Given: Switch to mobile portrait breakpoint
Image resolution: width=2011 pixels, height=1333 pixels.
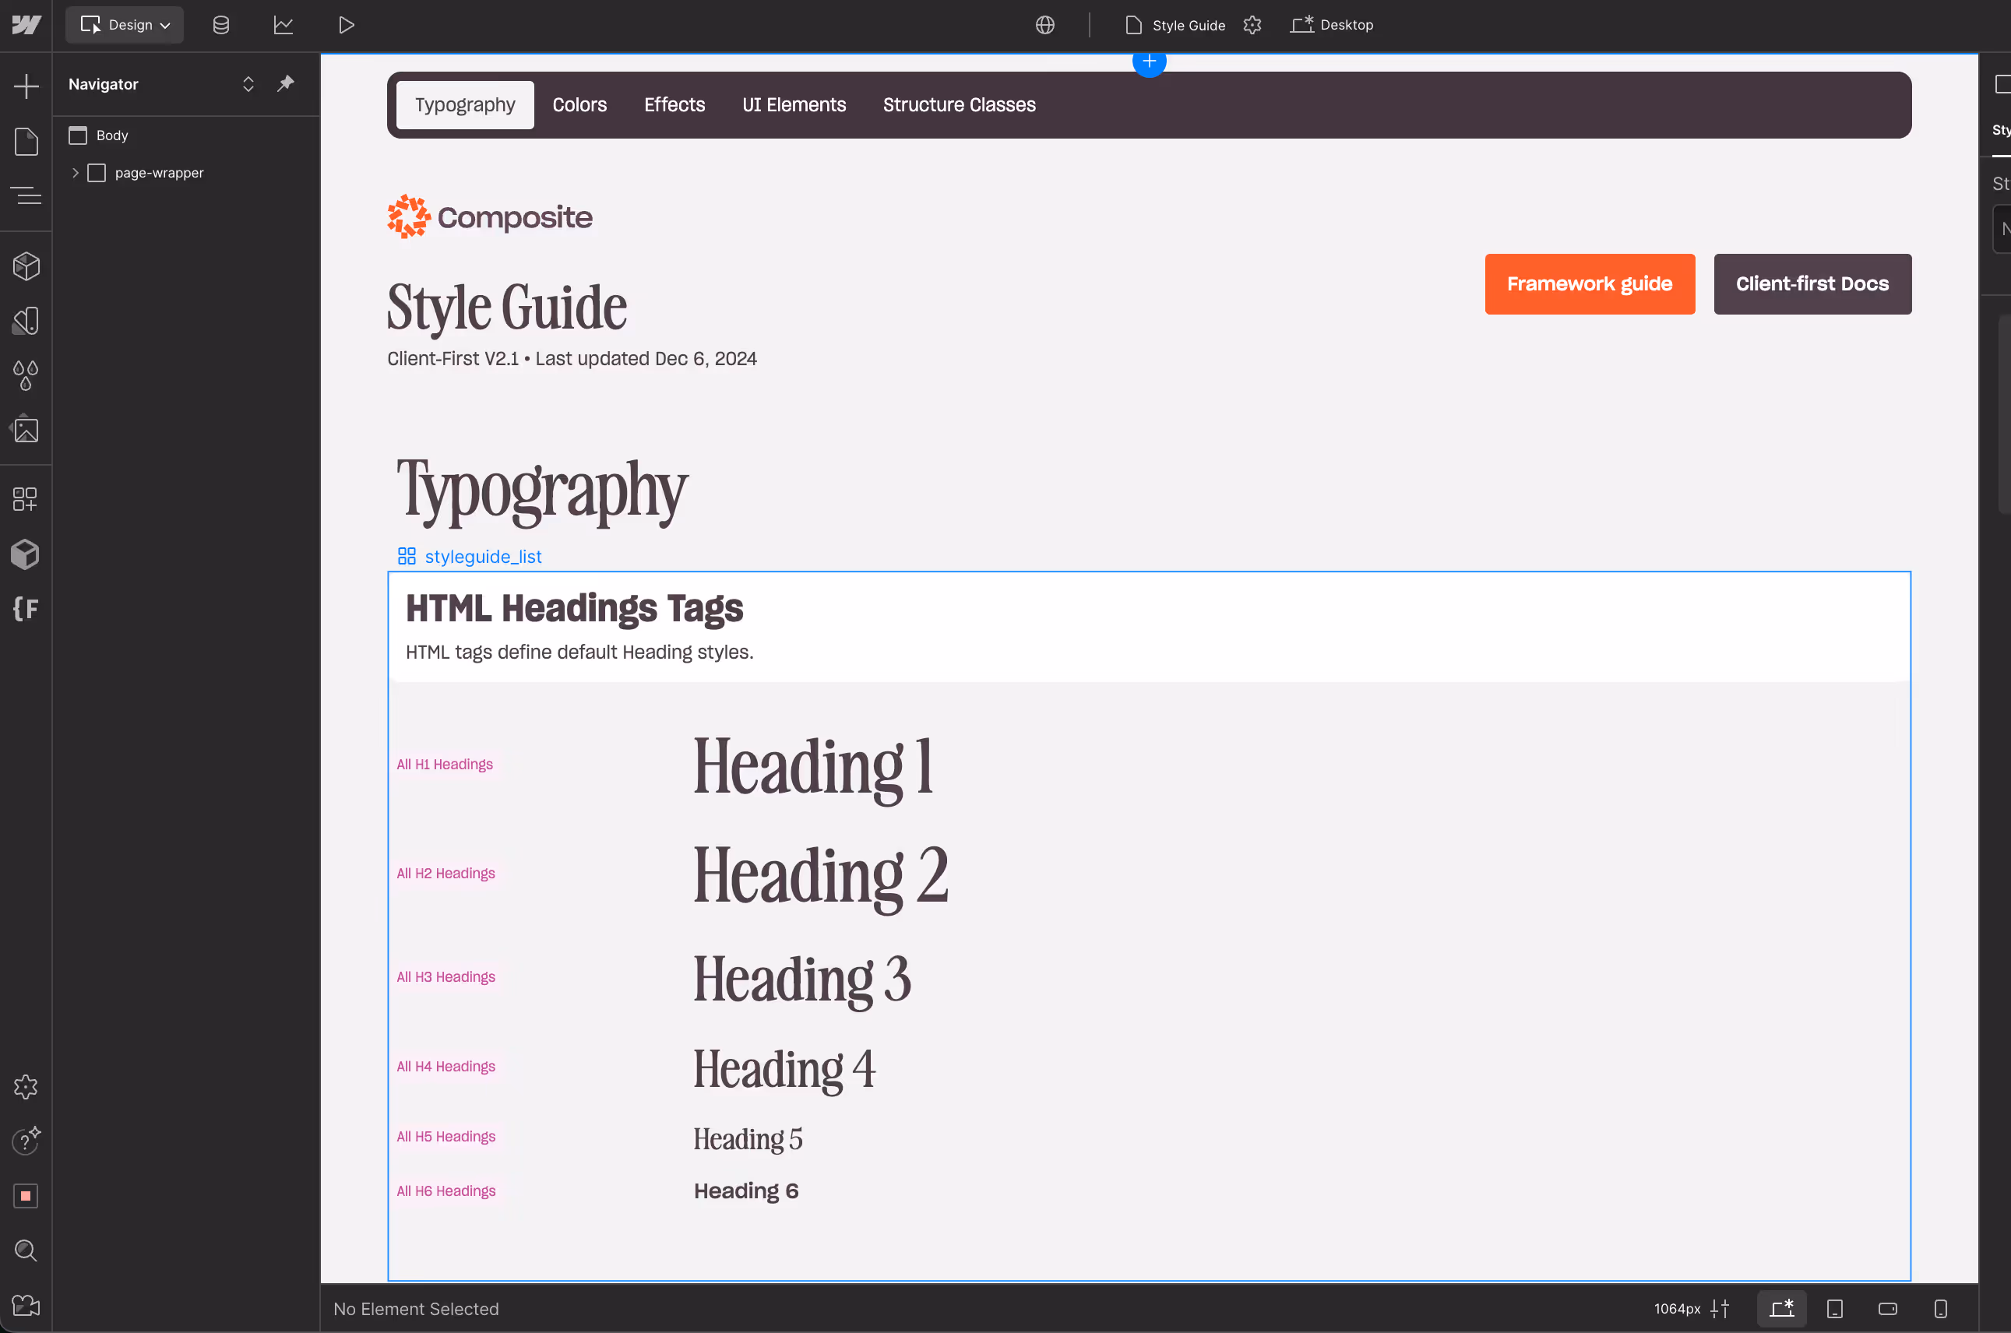Looking at the screenshot, I should [1940, 1308].
